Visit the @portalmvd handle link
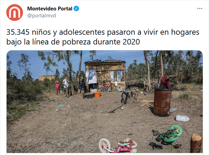Screen dimensions: 209x155 42,16
